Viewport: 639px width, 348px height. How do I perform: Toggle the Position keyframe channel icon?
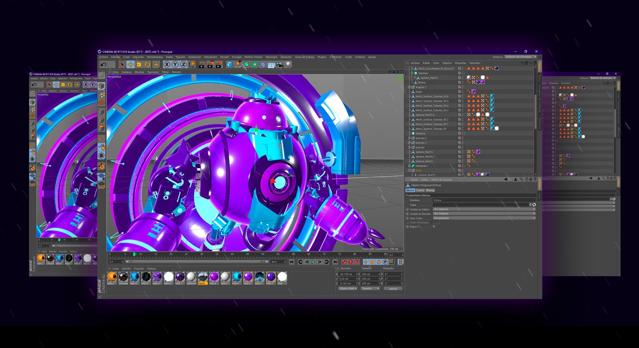(x=366, y=262)
